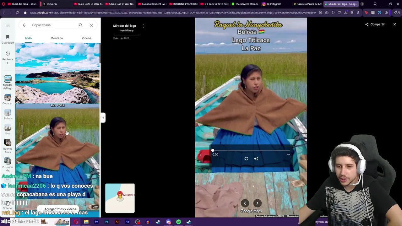Clear the Copacabana search with the X
The height and width of the screenshot is (226, 402).
pyautogui.click(x=91, y=25)
